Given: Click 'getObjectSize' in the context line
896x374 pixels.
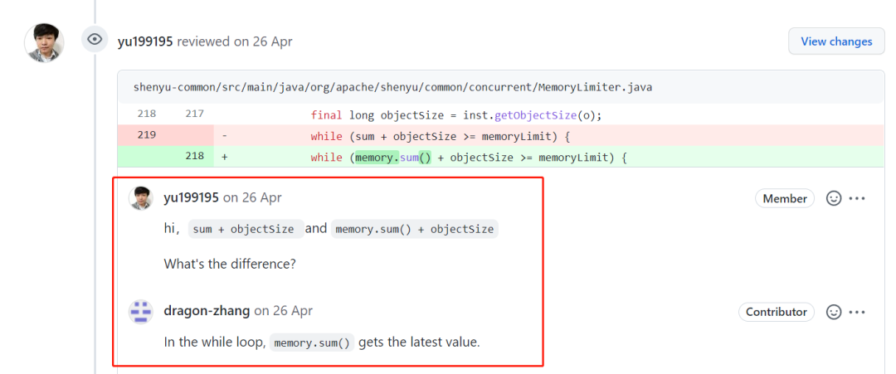Looking at the screenshot, I should (535, 114).
